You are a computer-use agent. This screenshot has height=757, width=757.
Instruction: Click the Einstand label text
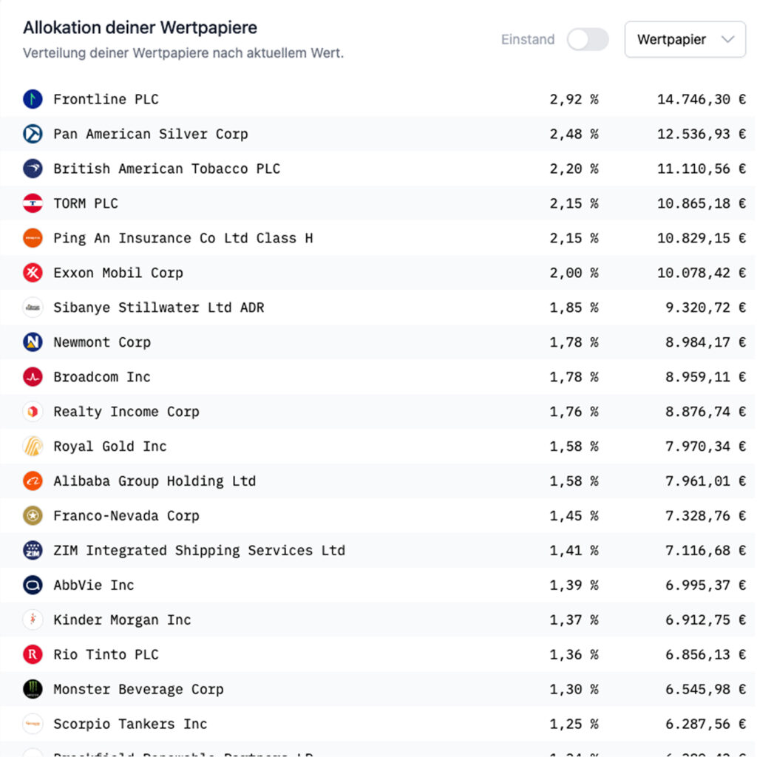pos(527,40)
